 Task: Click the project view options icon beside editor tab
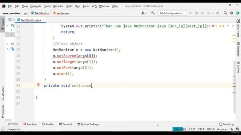coord(10,20)
